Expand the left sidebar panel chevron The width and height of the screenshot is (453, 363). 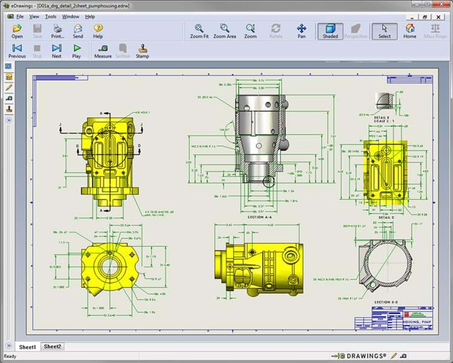(9, 120)
